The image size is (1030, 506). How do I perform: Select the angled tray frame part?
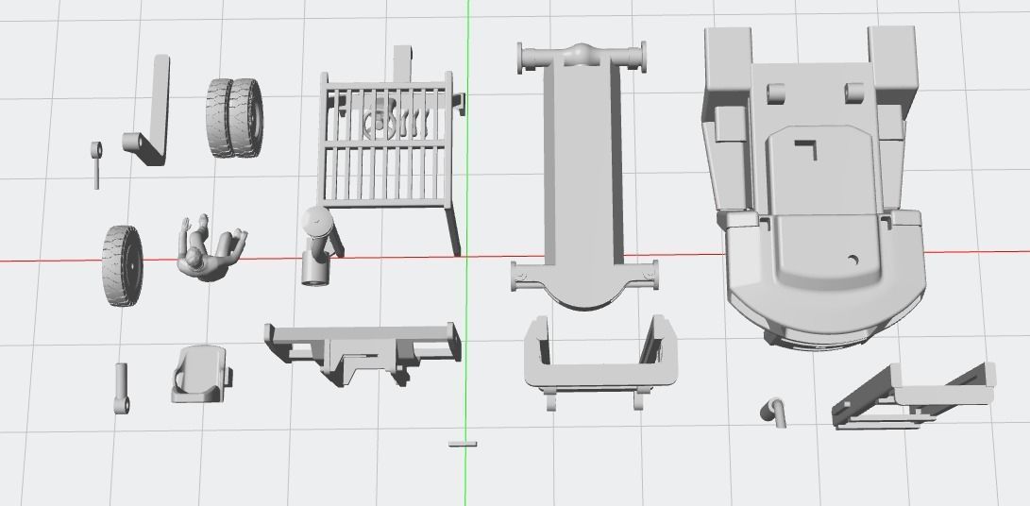click(913, 396)
